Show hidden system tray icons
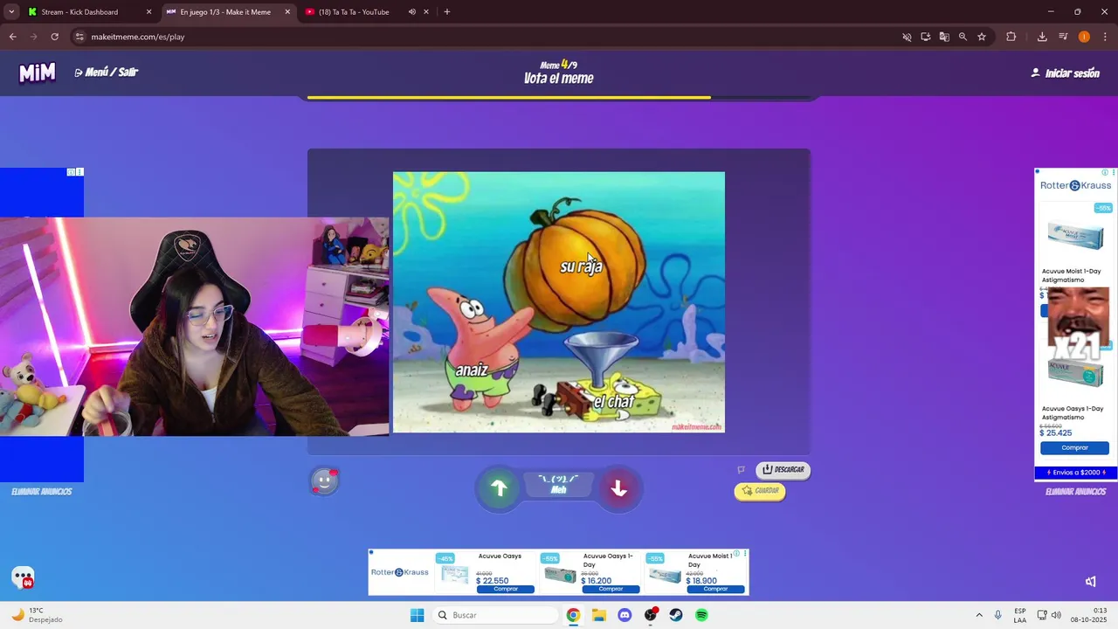The width and height of the screenshot is (1118, 629). (x=979, y=615)
